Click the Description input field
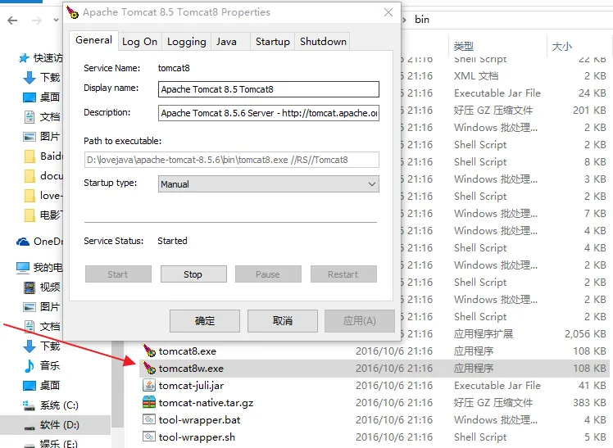The width and height of the screenshot is (613, 448). (x=269, y=113)
